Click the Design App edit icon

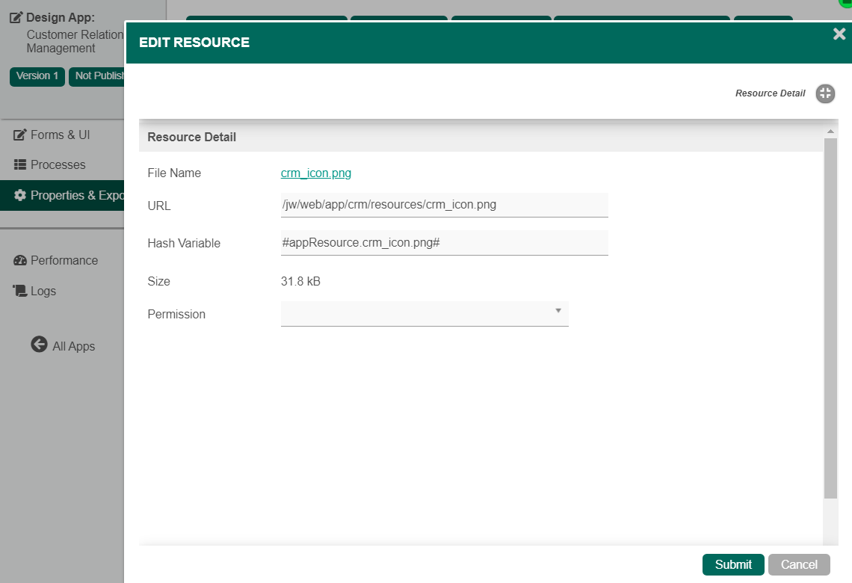tap(16, 17)
